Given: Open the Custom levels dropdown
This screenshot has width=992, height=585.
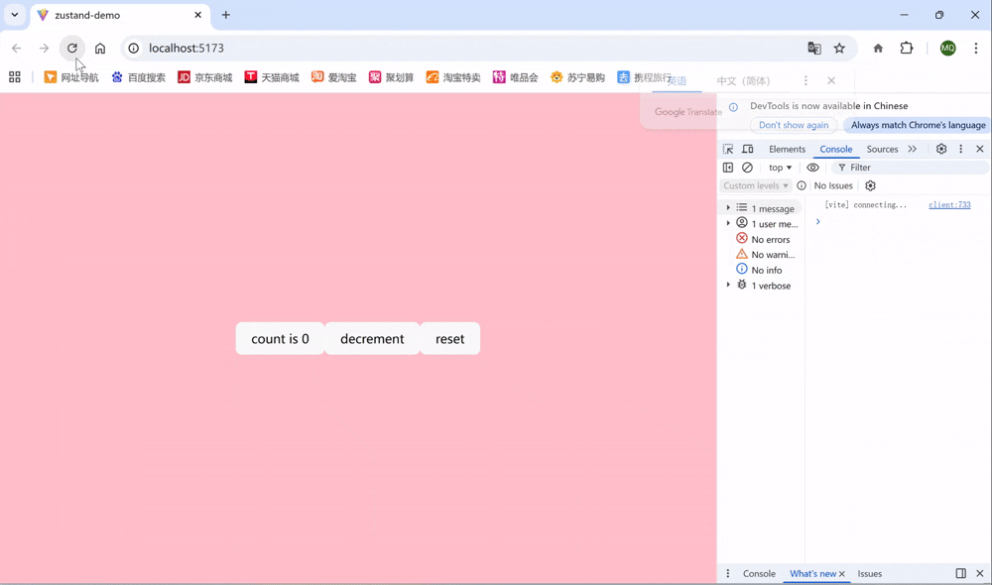Looking at the screenshot, I should pyautogui.click(x=756, y=185).
